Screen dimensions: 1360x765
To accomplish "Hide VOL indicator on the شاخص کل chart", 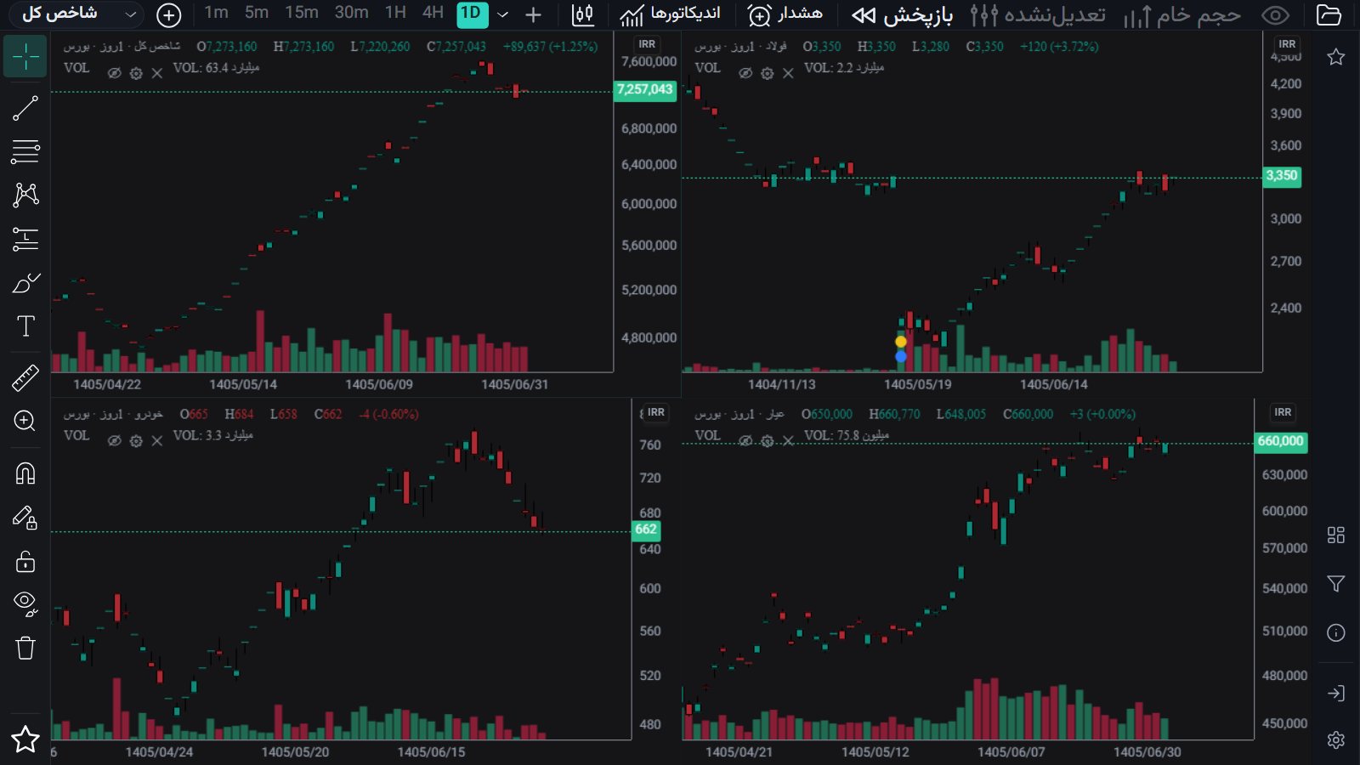I will [114, 73].
